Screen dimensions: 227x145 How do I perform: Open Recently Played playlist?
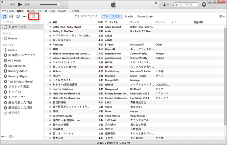pos(18,76)
